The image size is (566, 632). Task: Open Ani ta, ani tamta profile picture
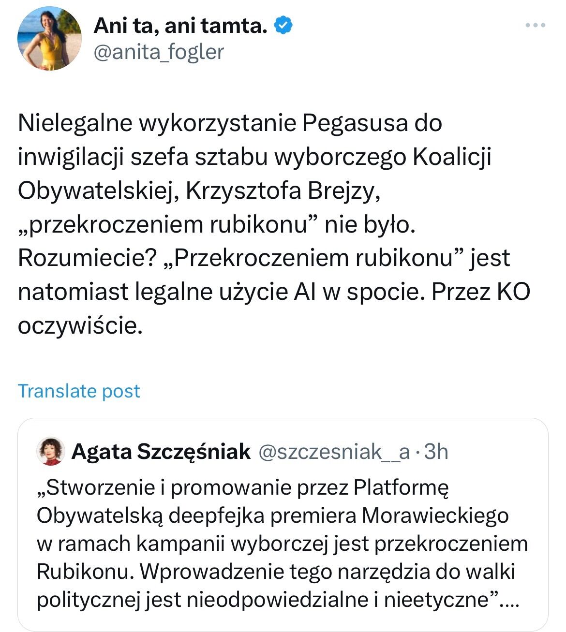tap(49, 40)
